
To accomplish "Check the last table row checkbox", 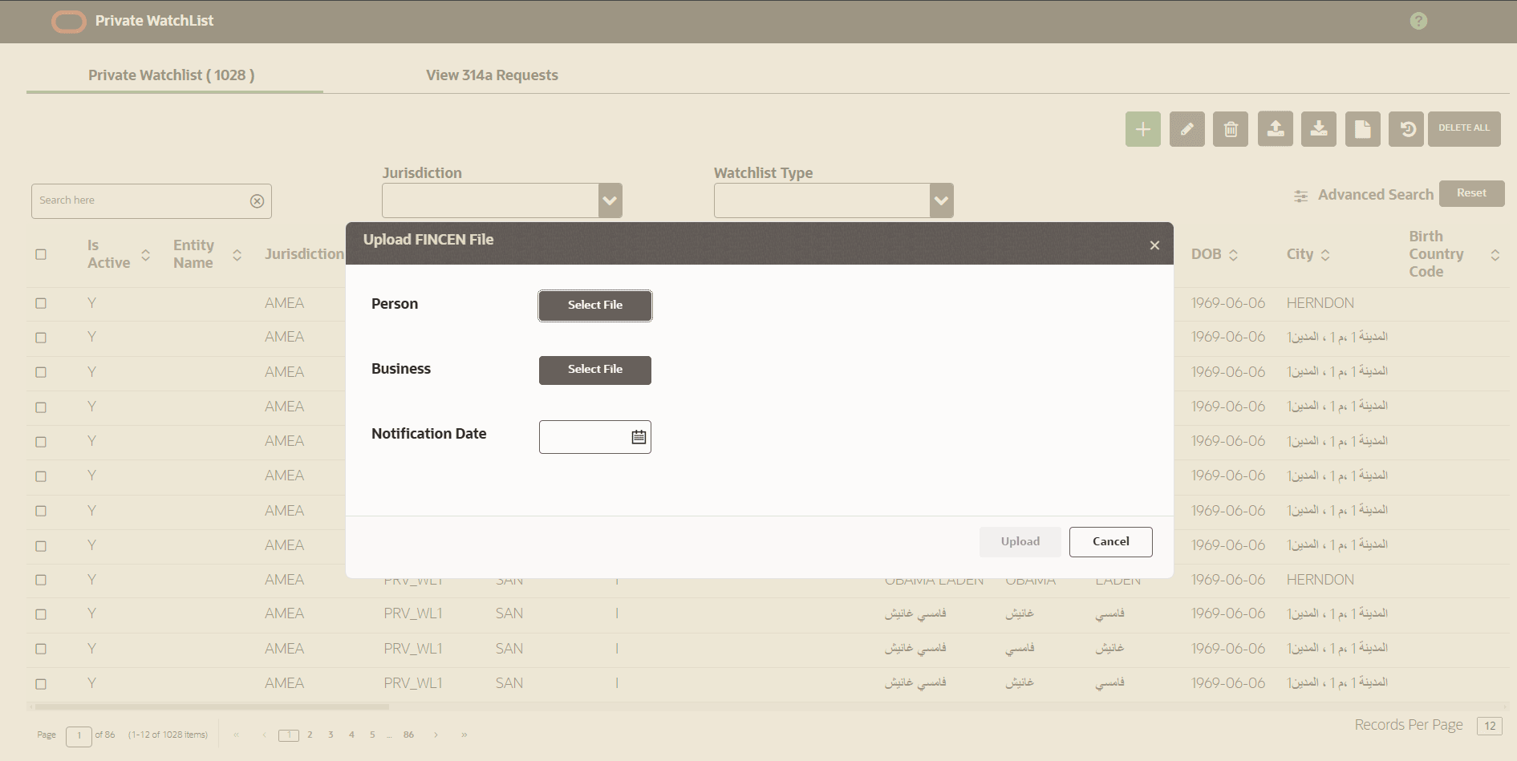I will pyautogui.click(x=41, y=684).
